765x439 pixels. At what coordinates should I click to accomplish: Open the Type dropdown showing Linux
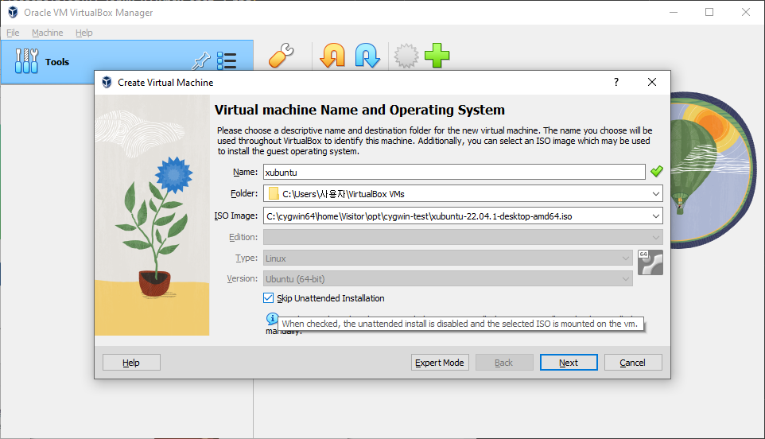click(448, 258)
